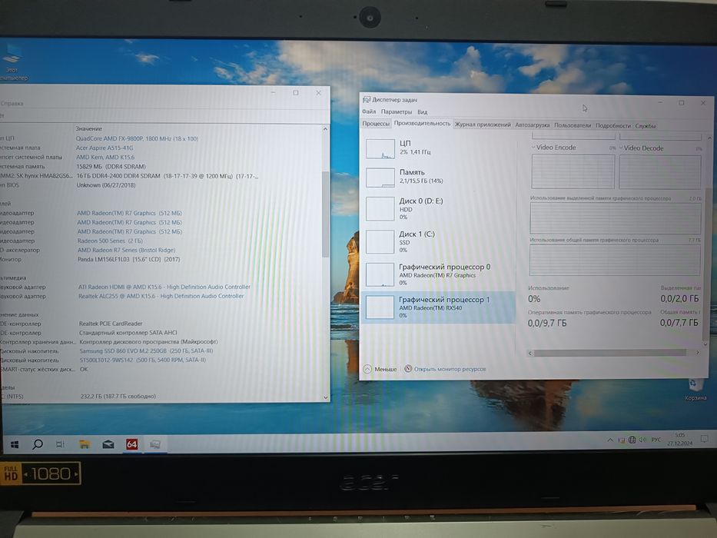Open the Mail app on taskbar

(x=108, y=444)
